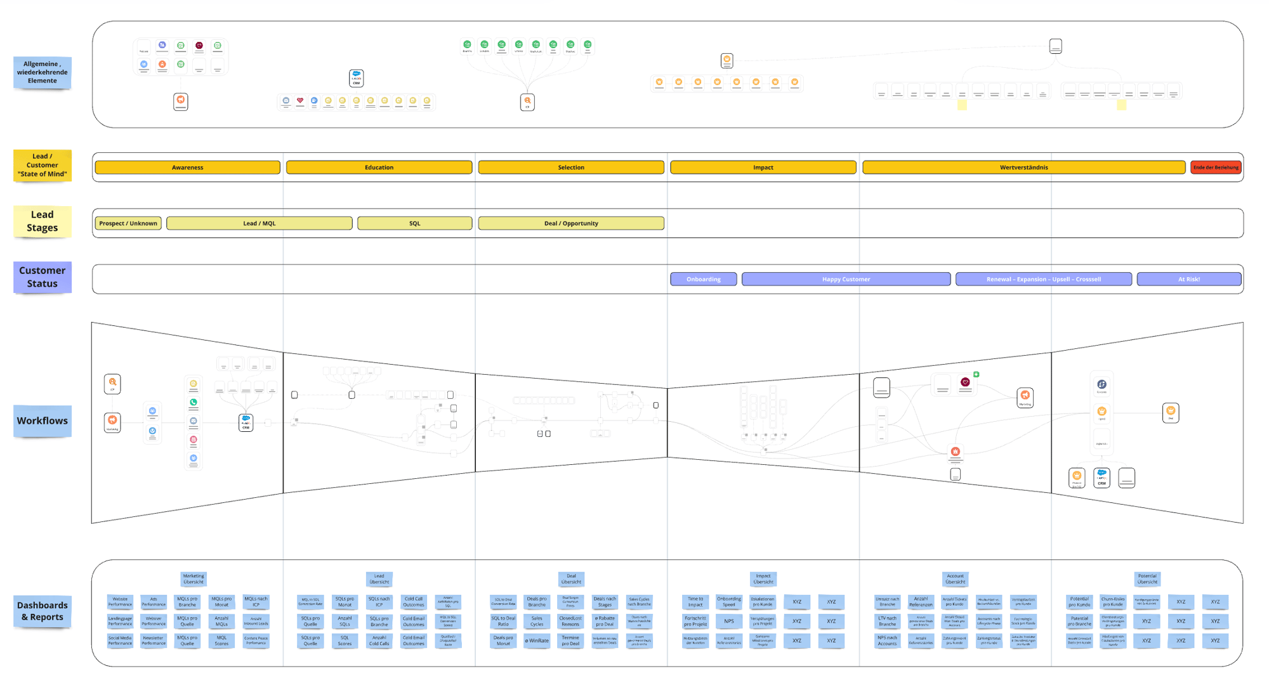The image size is (1269, 690).
Task: Select the Cold Call Outcomes sticky note
Action: coord(414,601)
